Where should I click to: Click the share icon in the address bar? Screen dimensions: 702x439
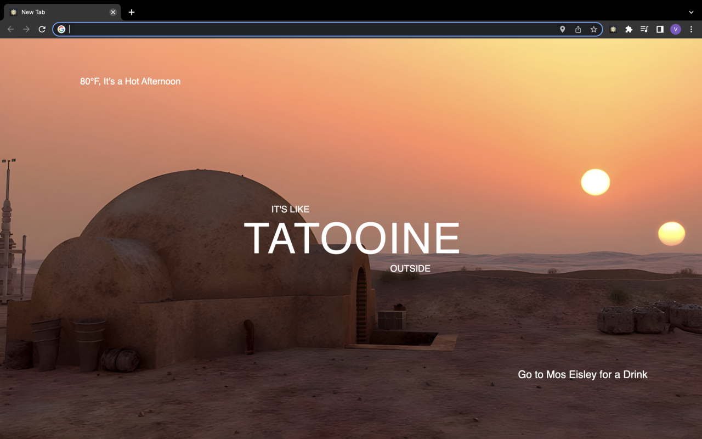click(578, 29)
